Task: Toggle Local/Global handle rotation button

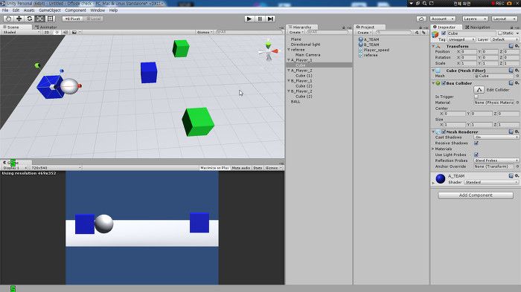Action: tap(93, 19)
